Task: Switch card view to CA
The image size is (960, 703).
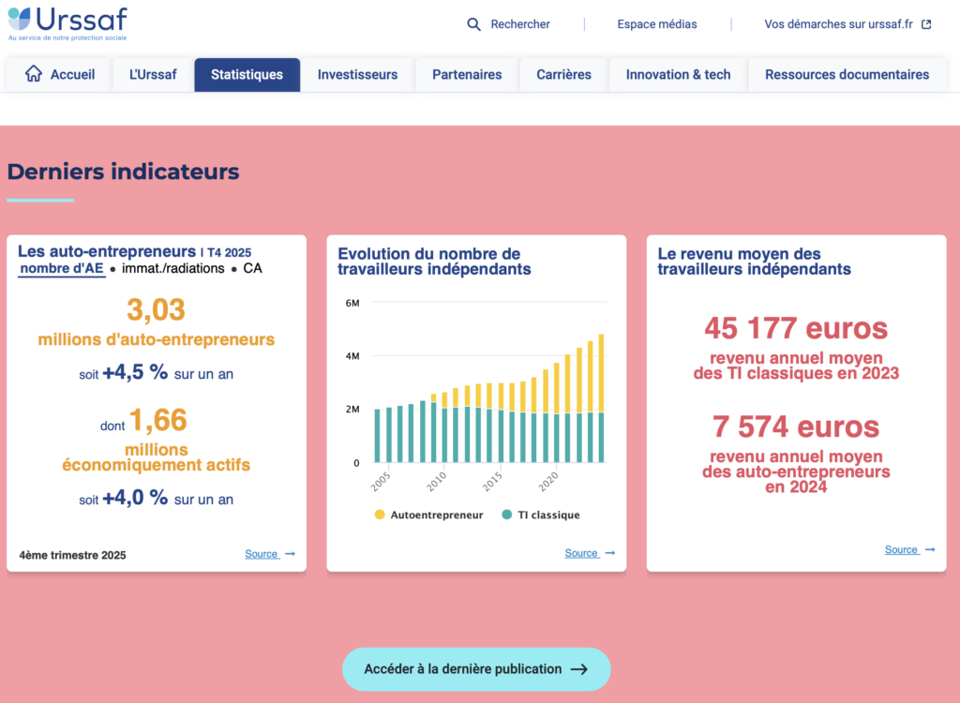Action: coord(253,268)
